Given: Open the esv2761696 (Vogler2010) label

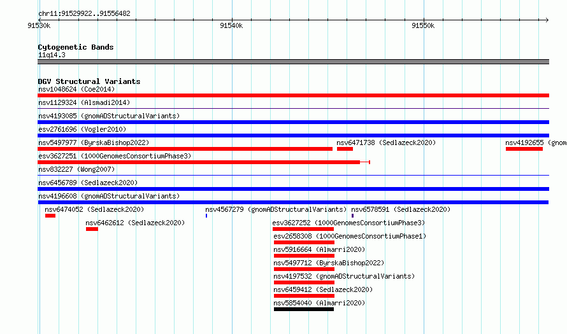Looking at the screenshot, I should coord(82,129).
